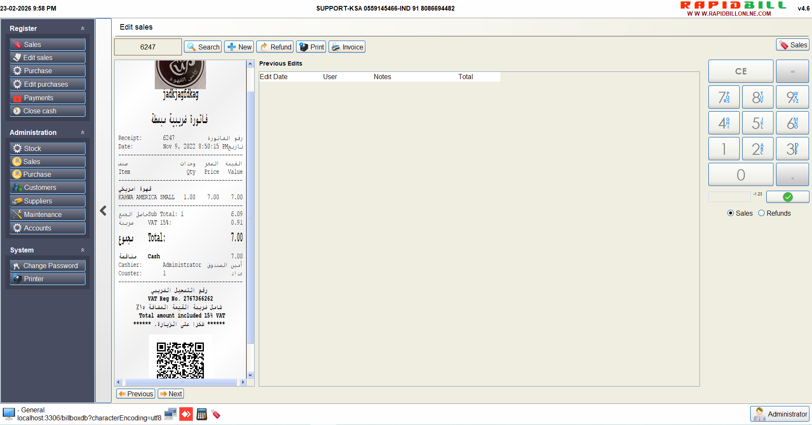Open Printer settings in the System section
Screen dimensions: 812x425
(x=47, y=279)
